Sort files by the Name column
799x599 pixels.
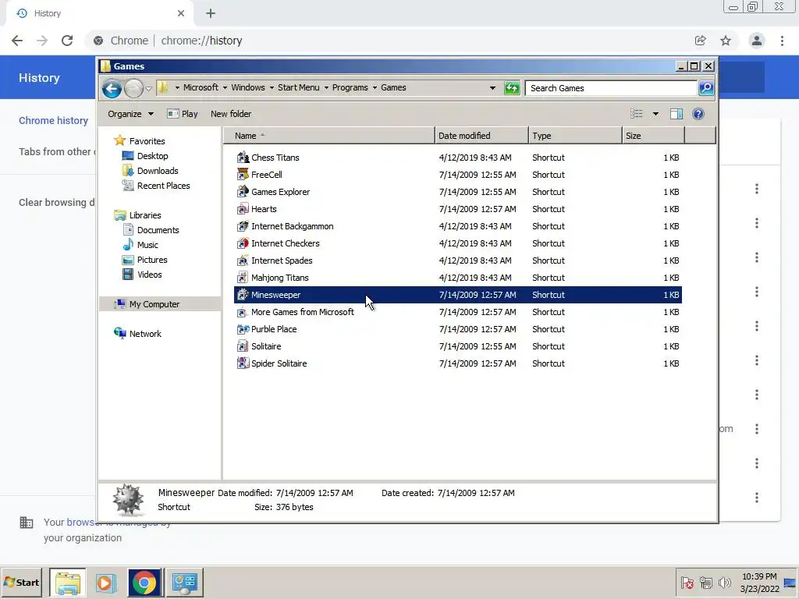tap(328, 136)
